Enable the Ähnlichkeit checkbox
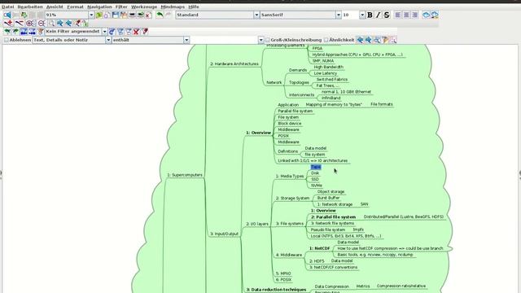 326,40
